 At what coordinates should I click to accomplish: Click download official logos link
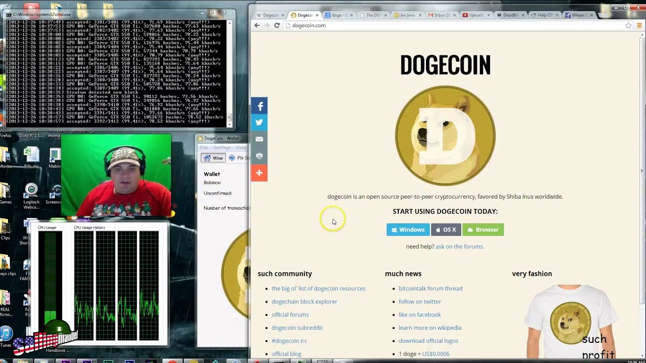[x=428, y=341]
